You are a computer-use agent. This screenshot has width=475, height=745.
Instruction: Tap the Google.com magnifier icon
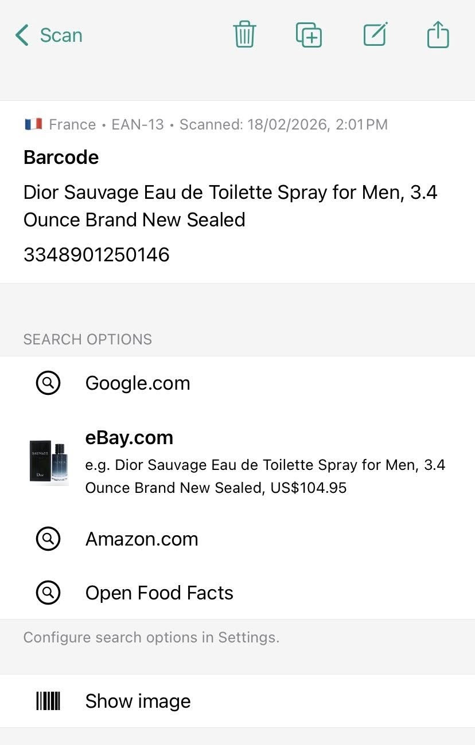(48, 383)
